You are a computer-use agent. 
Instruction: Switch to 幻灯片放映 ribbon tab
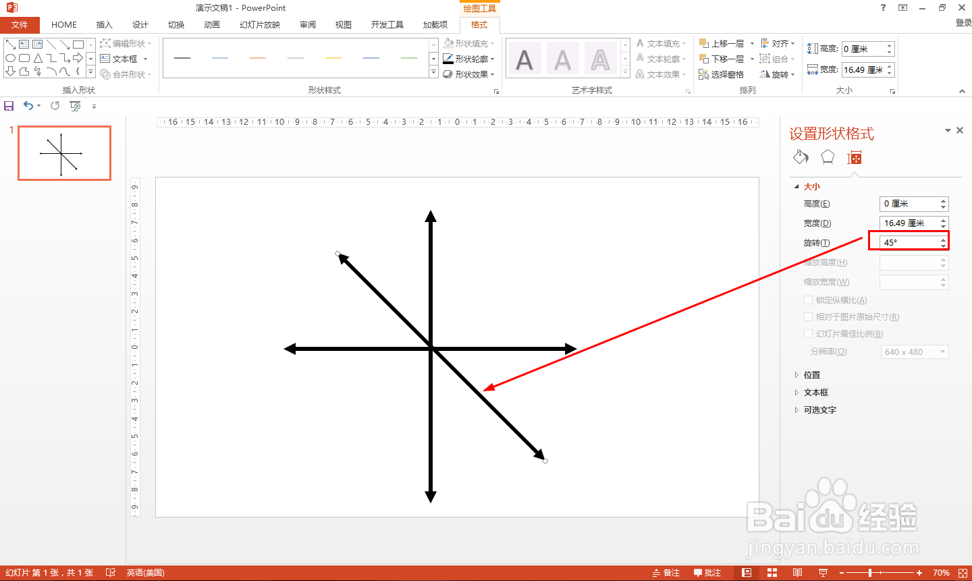coord(260,25)
